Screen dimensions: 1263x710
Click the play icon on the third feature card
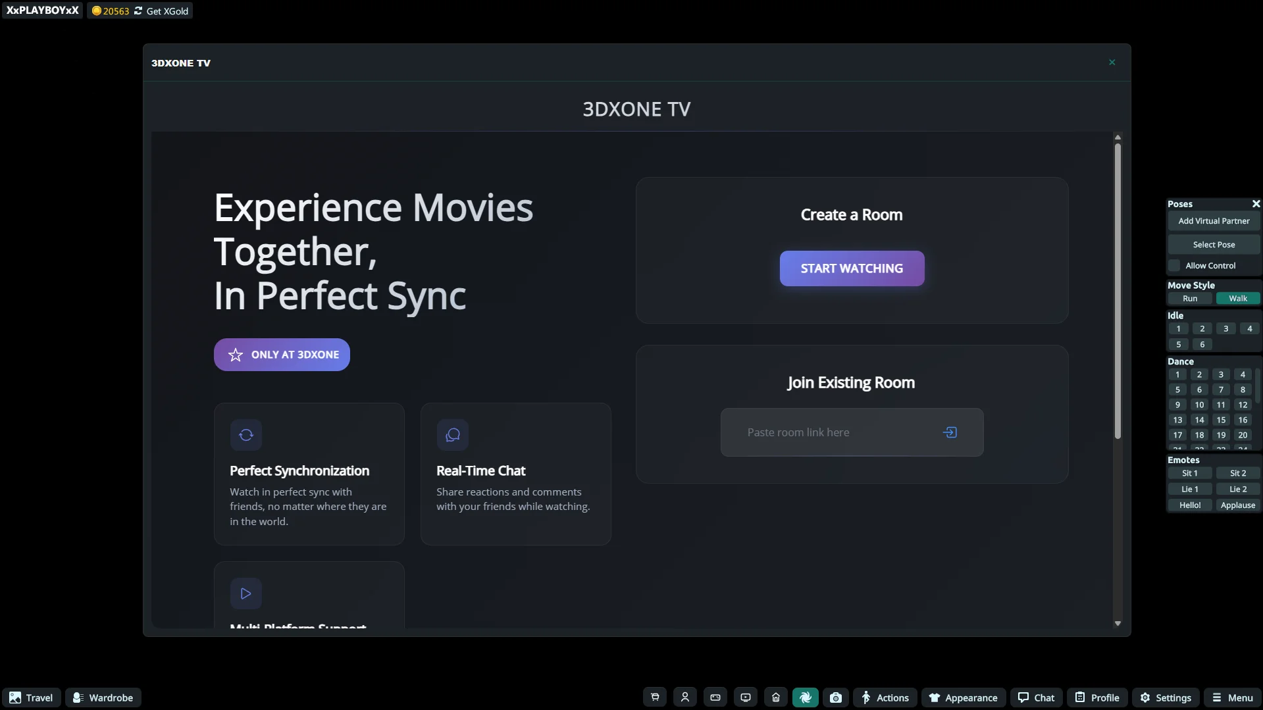(x=246, y=594)
